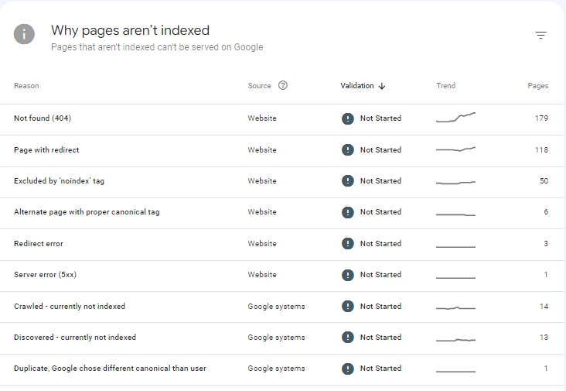Viewport: 566px width, 391px height.
Task: Open the Redirect error row
Action: (281, 245)
